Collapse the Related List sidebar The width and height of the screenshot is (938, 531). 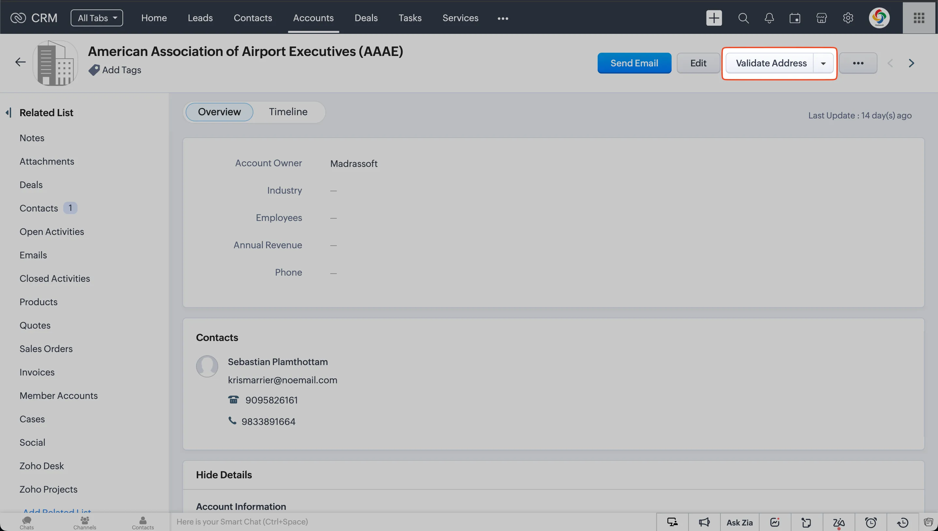pyautogui.click(x=8, y=112)
